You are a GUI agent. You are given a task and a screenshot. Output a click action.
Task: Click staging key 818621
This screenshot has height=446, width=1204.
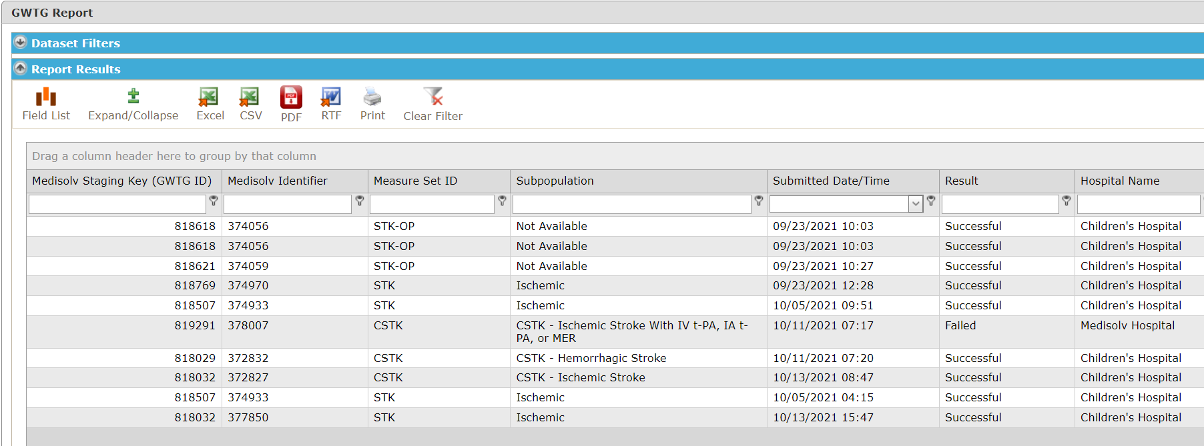pyautogui.click(x=195, y=266)
